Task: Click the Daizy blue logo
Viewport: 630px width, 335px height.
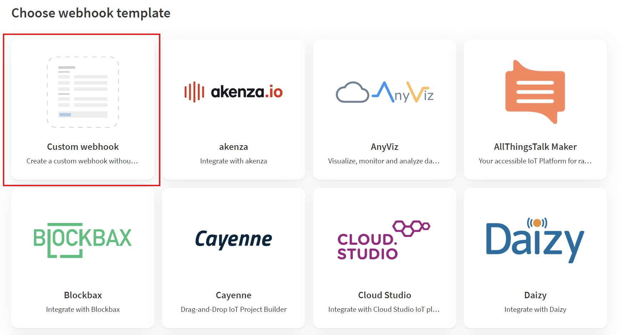Action: click(x=535, y=240)
